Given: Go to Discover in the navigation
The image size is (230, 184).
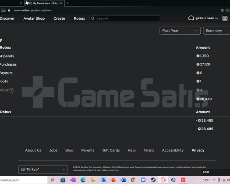Looking at the screenshot, I should (x=7, y=18).
